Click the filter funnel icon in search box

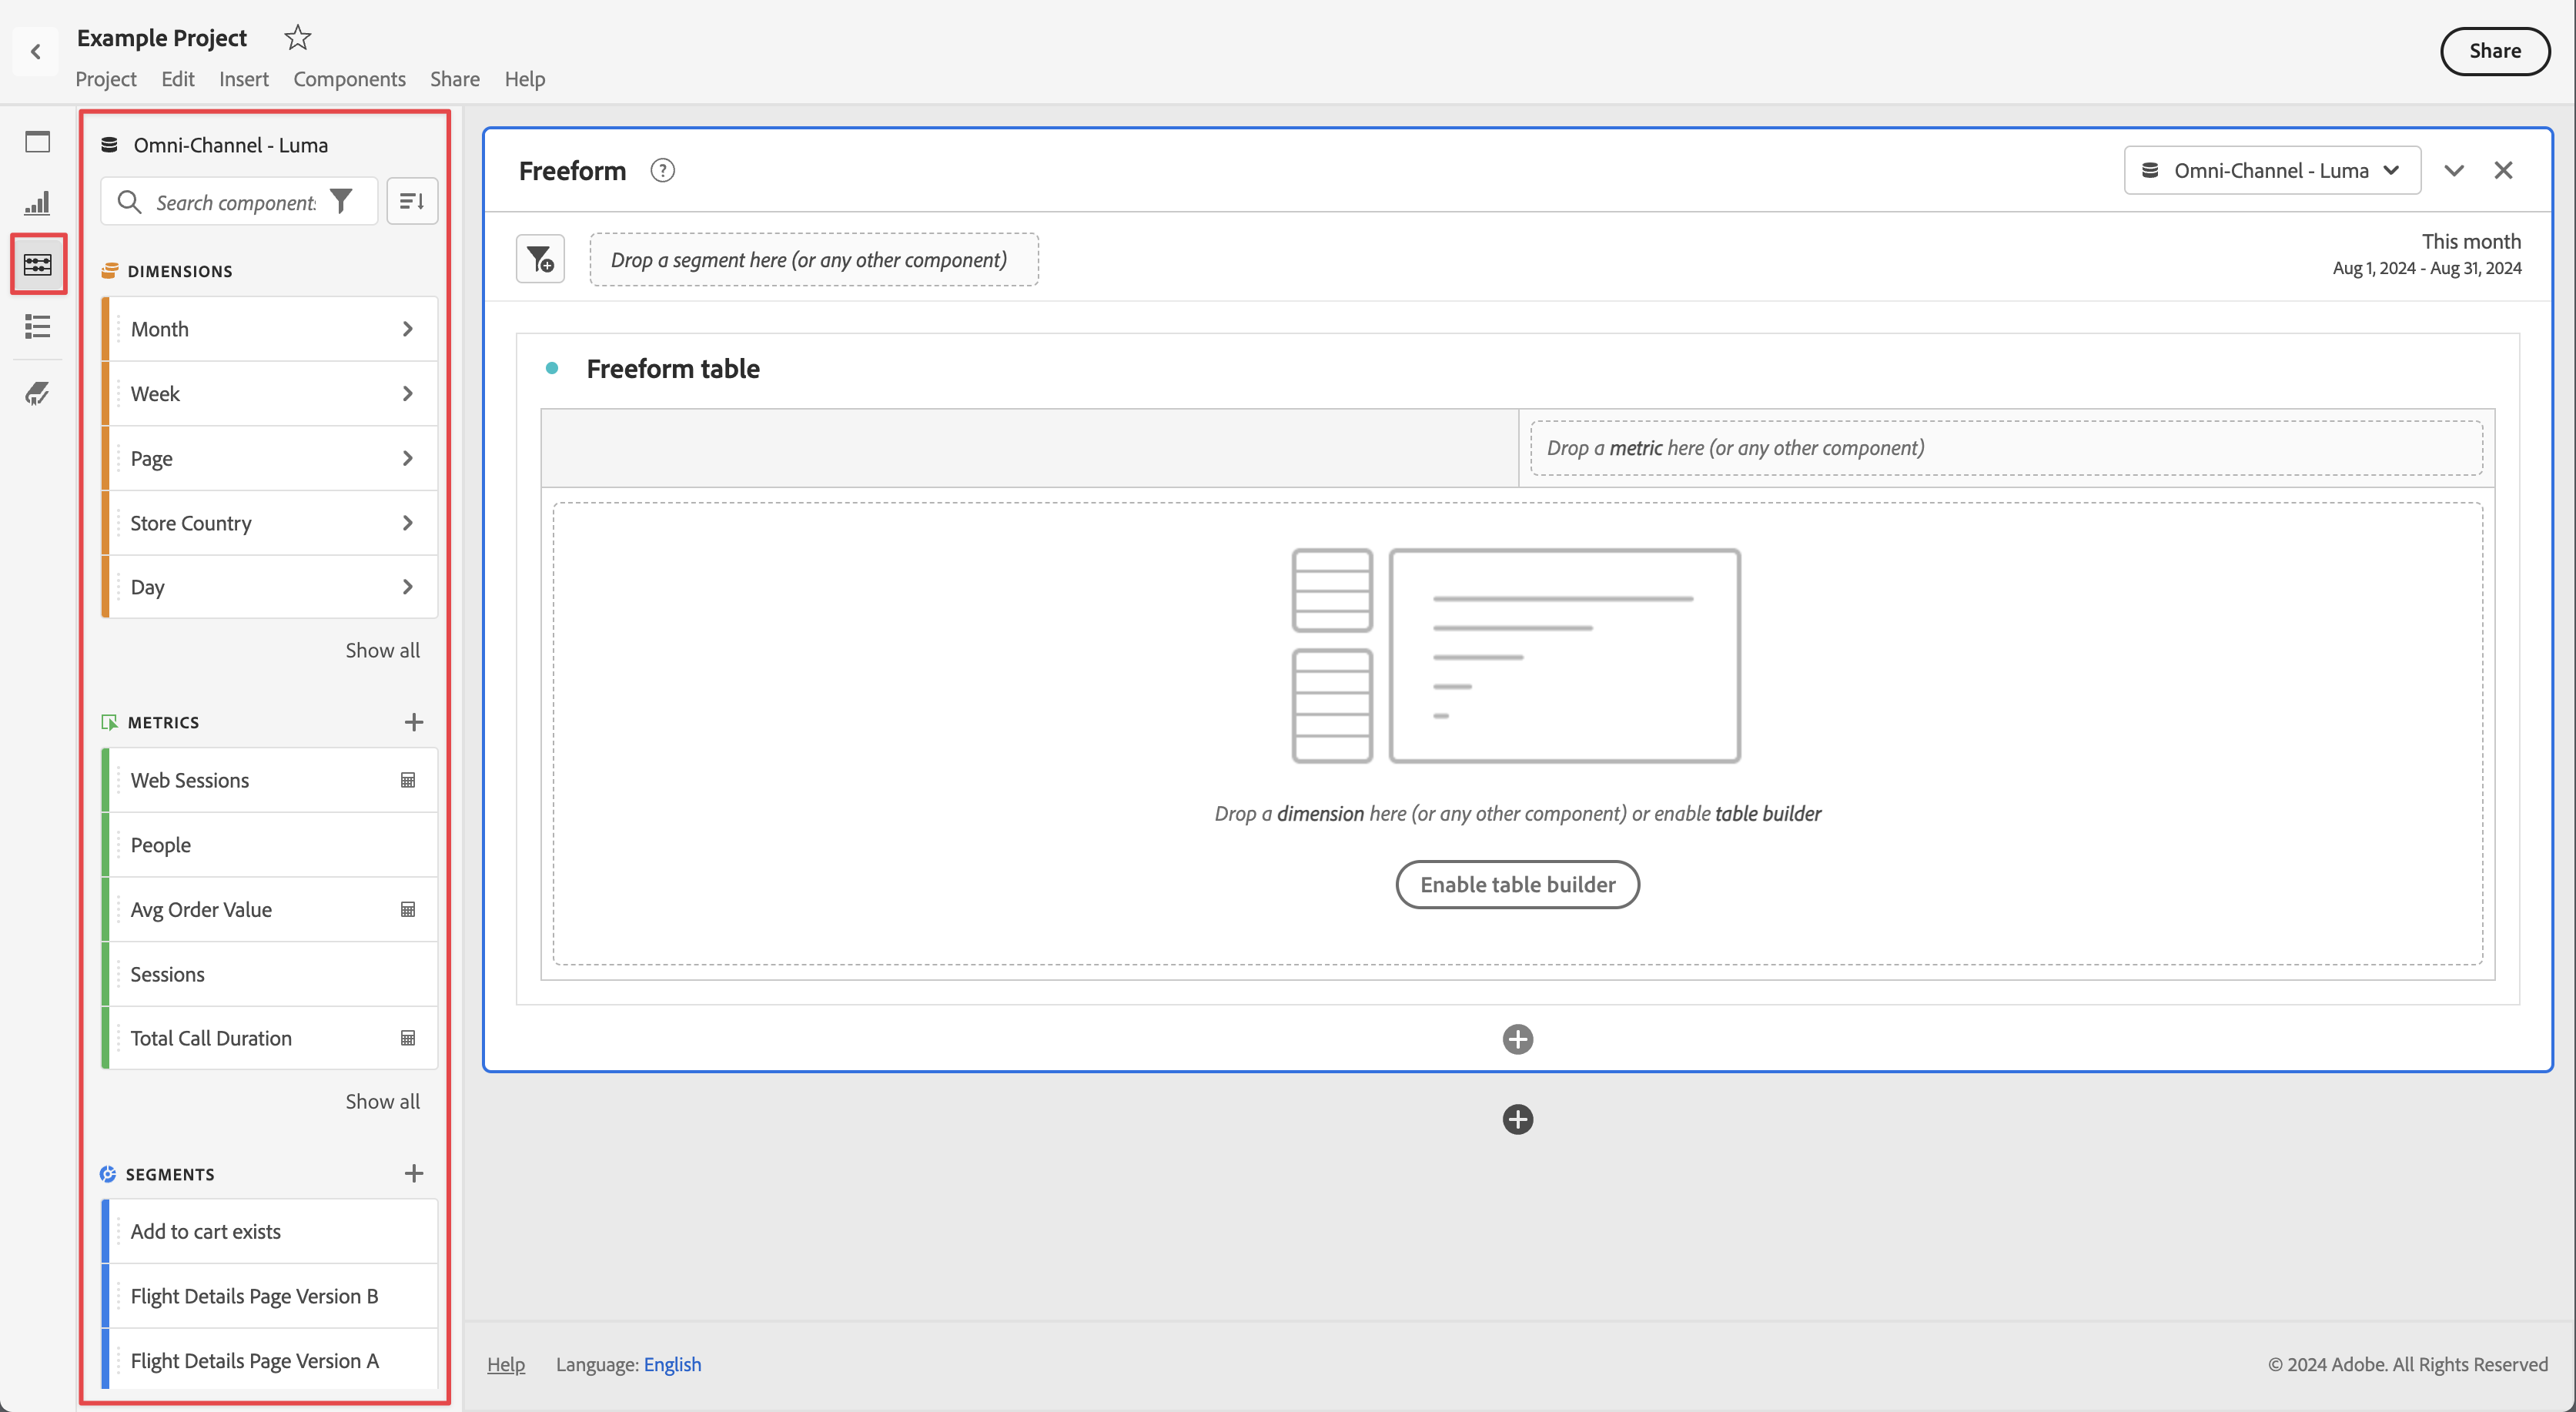[341, 202]
